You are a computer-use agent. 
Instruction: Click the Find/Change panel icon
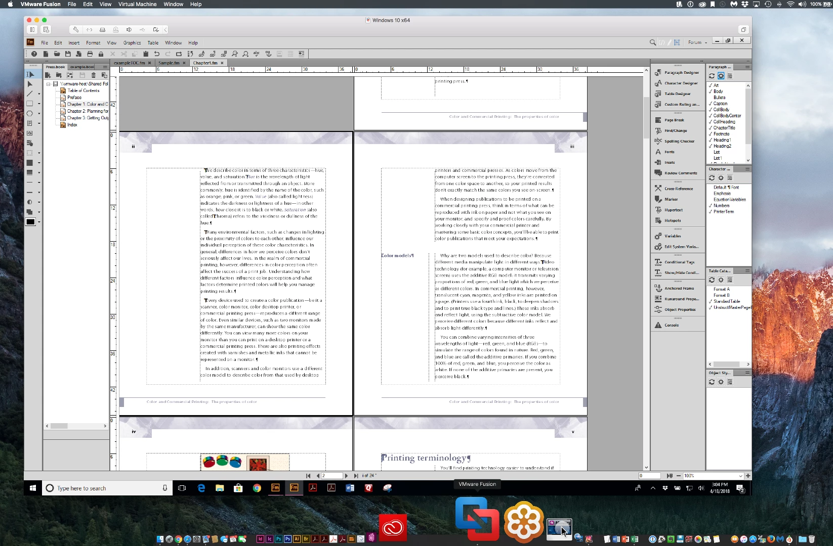coord(658,130)
